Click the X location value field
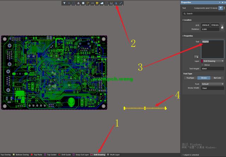 (x=206, y=25)
